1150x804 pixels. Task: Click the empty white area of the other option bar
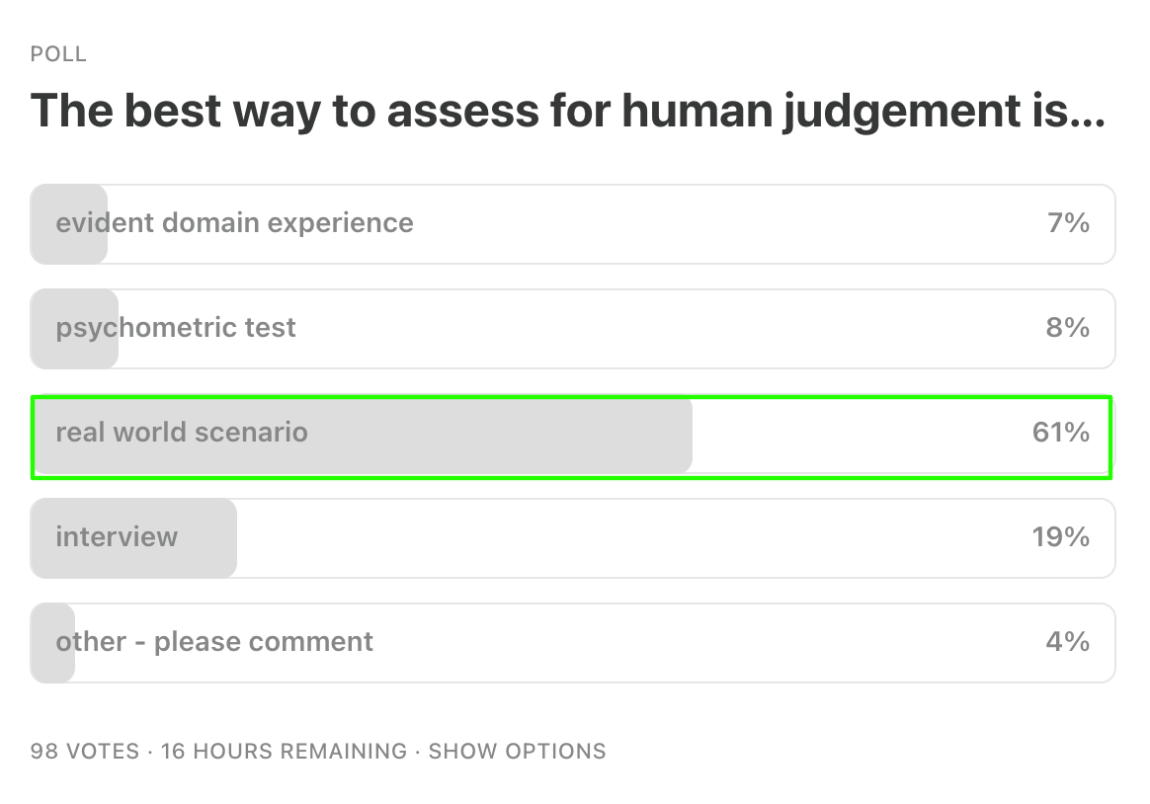tap(704, 643)
